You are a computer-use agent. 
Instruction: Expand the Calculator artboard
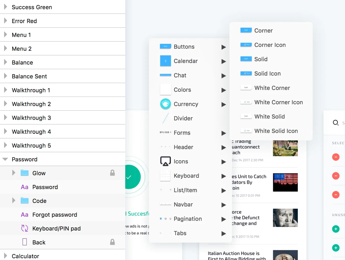(5, 256)
